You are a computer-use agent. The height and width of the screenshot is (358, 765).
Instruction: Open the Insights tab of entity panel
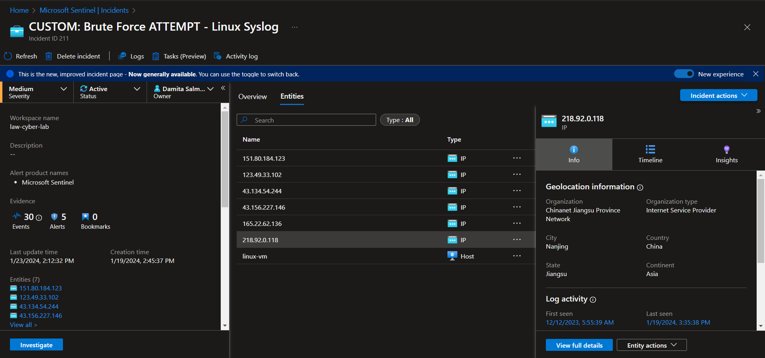tap(727, 154)
